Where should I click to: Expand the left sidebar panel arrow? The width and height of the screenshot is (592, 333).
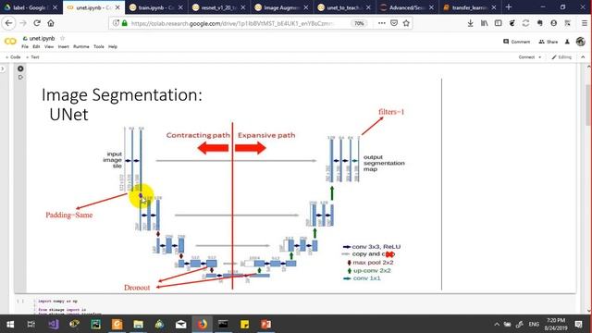tap(3, 68)
